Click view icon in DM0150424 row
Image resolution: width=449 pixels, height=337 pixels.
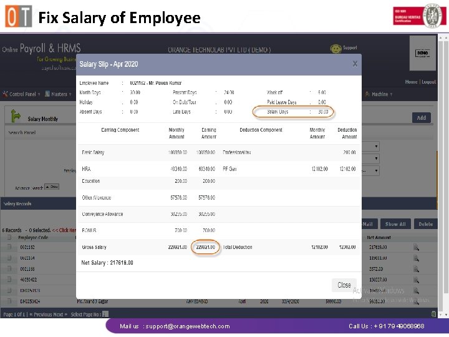(416, 301)
